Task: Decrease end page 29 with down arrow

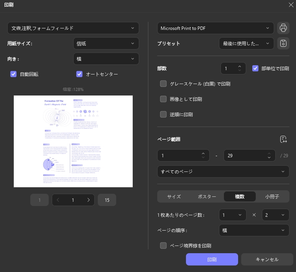Action: coord(269,157)
